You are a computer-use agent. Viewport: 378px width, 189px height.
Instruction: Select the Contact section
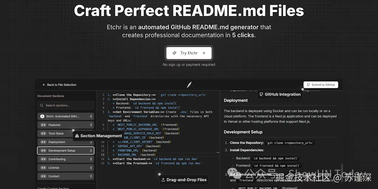tap(66, 176)
